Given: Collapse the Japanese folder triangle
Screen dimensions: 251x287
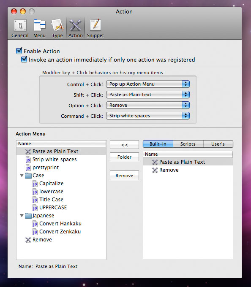Looking at the screenshot, I should point(22,215).
